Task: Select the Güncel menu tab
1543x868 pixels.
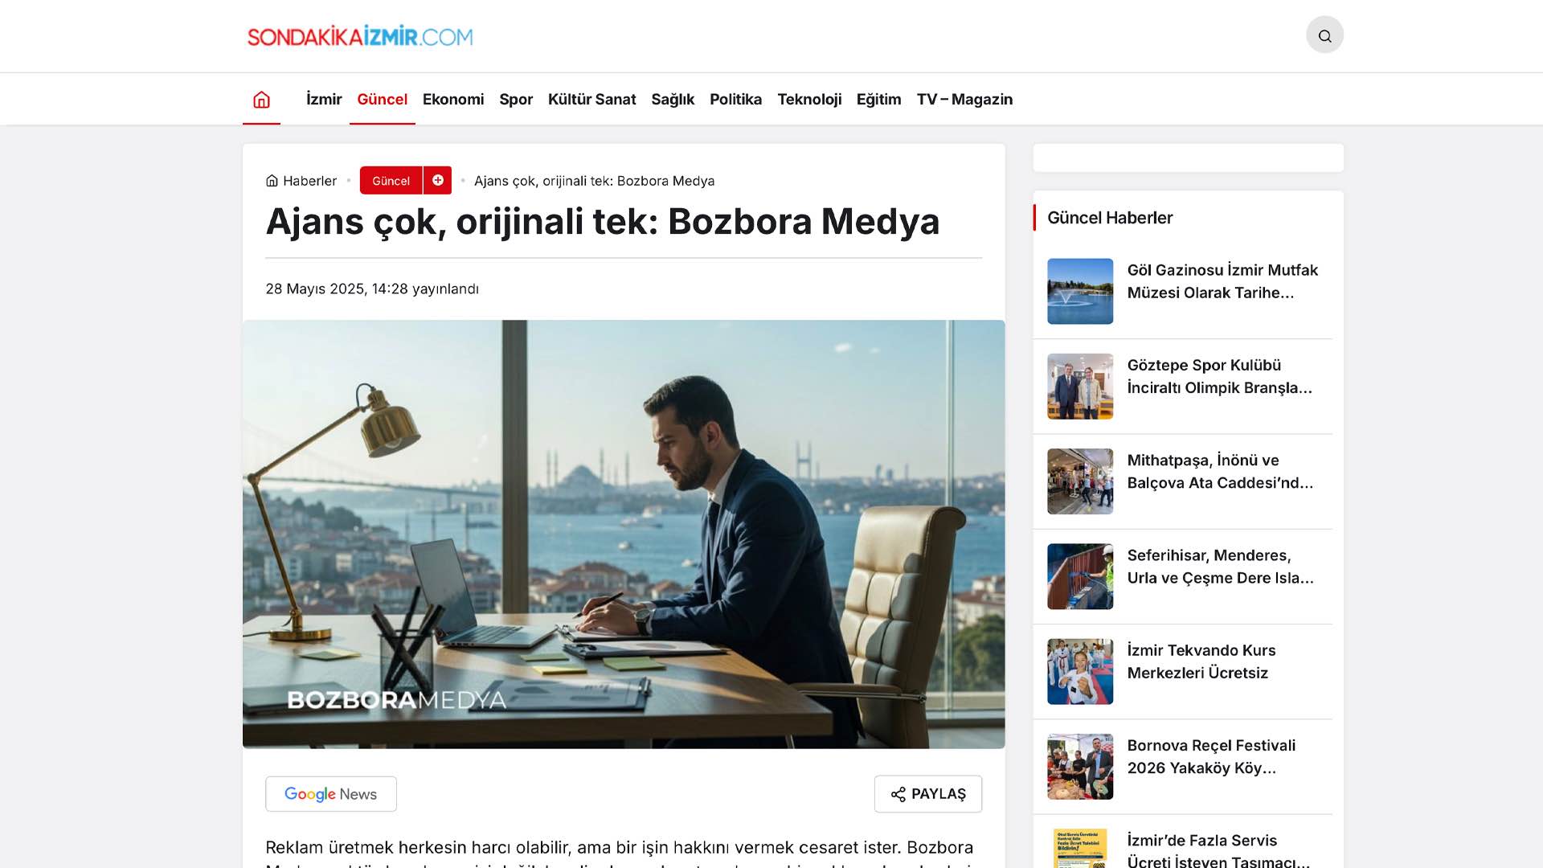Action: point(382,100)
